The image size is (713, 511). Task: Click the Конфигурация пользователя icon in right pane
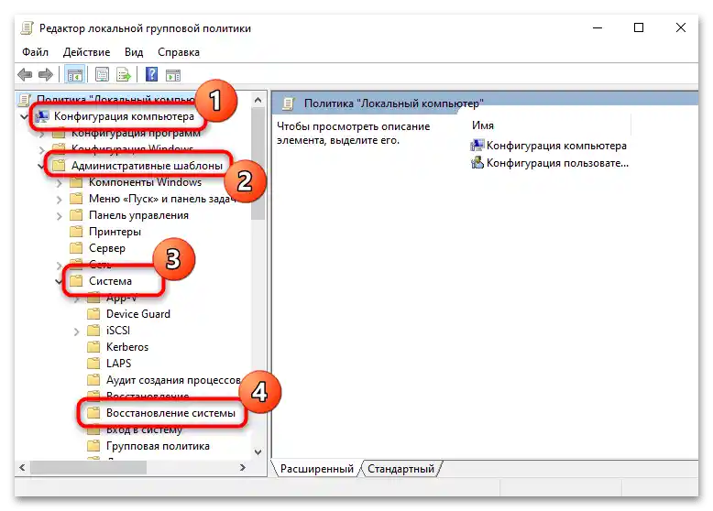pos(477,163)
